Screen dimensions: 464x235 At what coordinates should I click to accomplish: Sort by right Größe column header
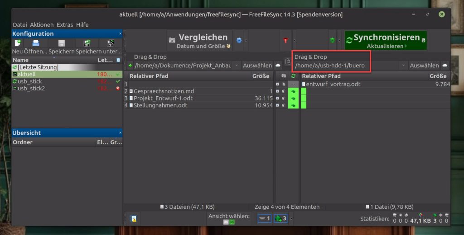pos(438,76)
